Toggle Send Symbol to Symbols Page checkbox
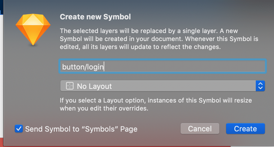The height and width of the screenshot is (147, 274). click(19, 129)
